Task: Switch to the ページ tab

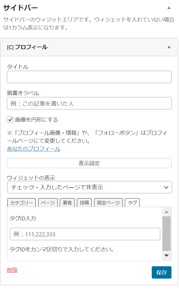Action: click(x=48, y=203)
